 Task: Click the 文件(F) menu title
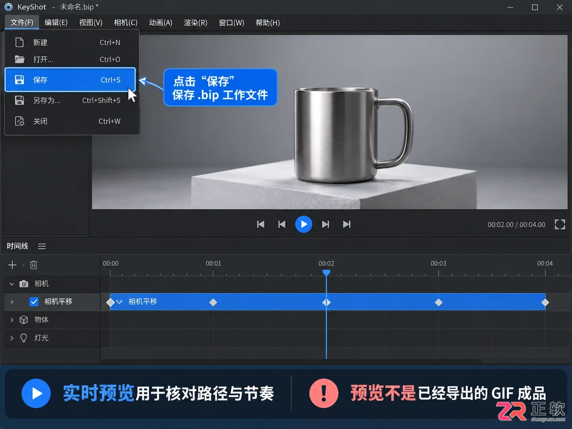[x=22, y=23]
